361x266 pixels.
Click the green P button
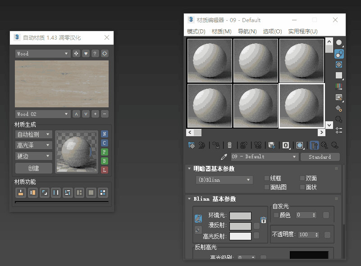[x=104, y=152]
